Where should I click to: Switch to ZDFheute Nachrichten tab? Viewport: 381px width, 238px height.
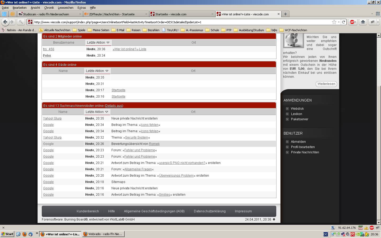point(115,14)
